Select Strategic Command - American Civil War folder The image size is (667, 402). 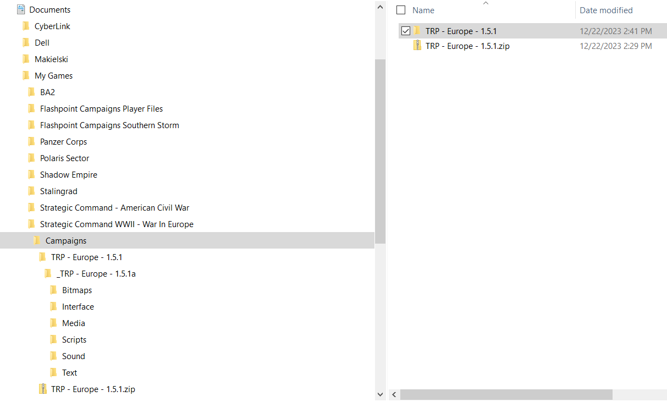pyautogui.click(x=114, y=207)
